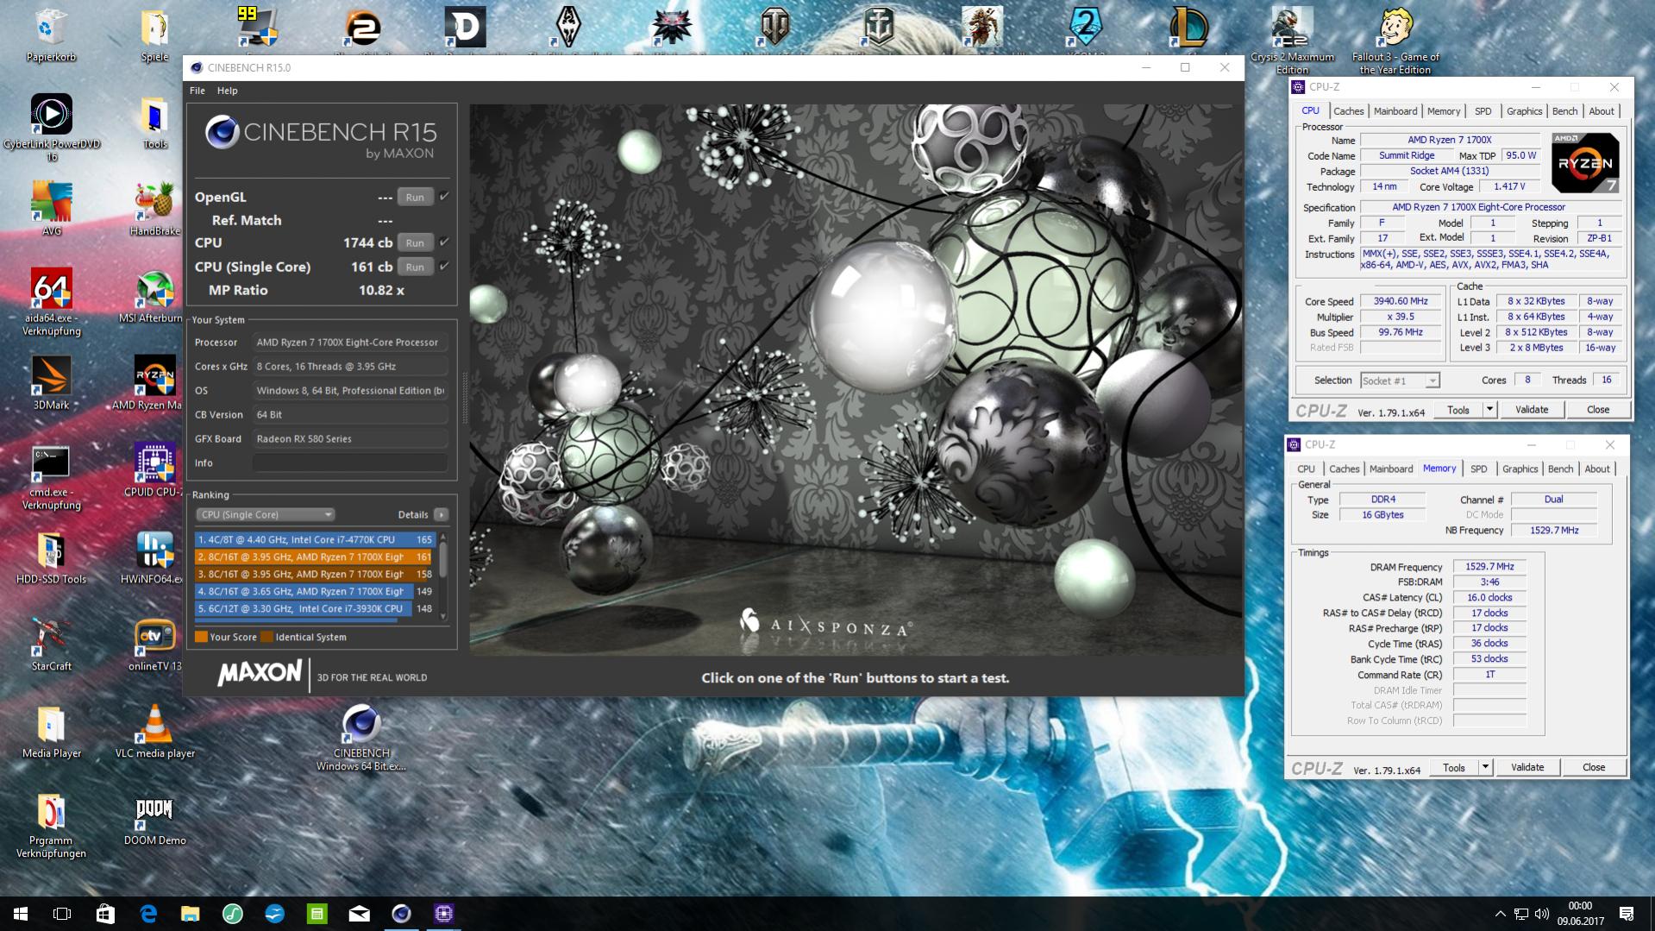This screenshot has height=931, width=1655.
Task: Open Tools dropdown arrow in the upper CPU-Z window
Action: 1489,410
